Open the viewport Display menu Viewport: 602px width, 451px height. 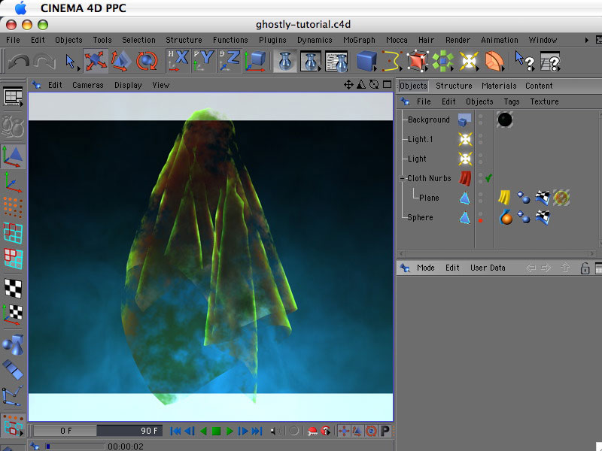point(128,85)
